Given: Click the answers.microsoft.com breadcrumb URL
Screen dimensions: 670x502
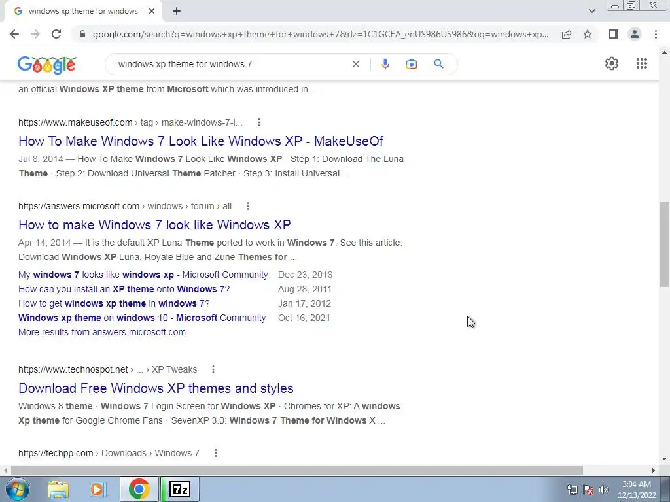Looking at the screenshot, I should pos(125,206).
